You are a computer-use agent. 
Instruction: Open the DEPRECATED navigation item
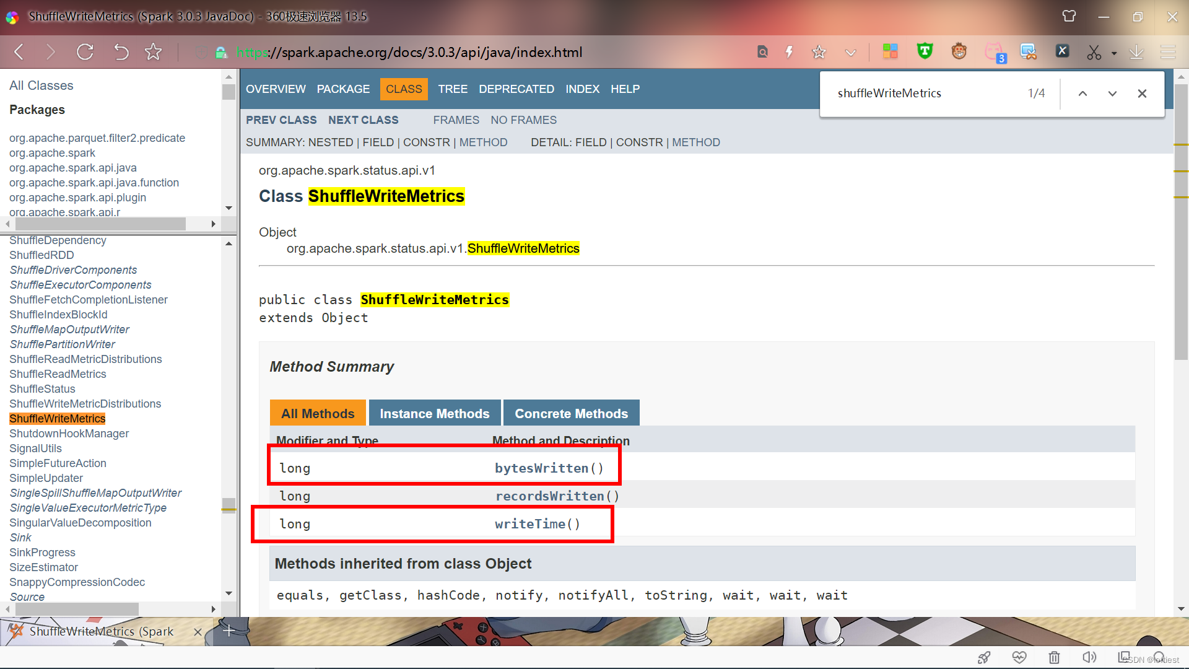click(x=516, y=89)
